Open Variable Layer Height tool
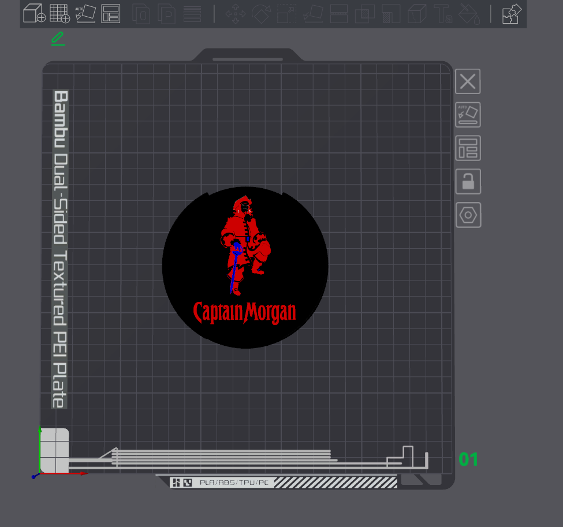This screenshot has height=527, width=563. [x=192, y=14]
